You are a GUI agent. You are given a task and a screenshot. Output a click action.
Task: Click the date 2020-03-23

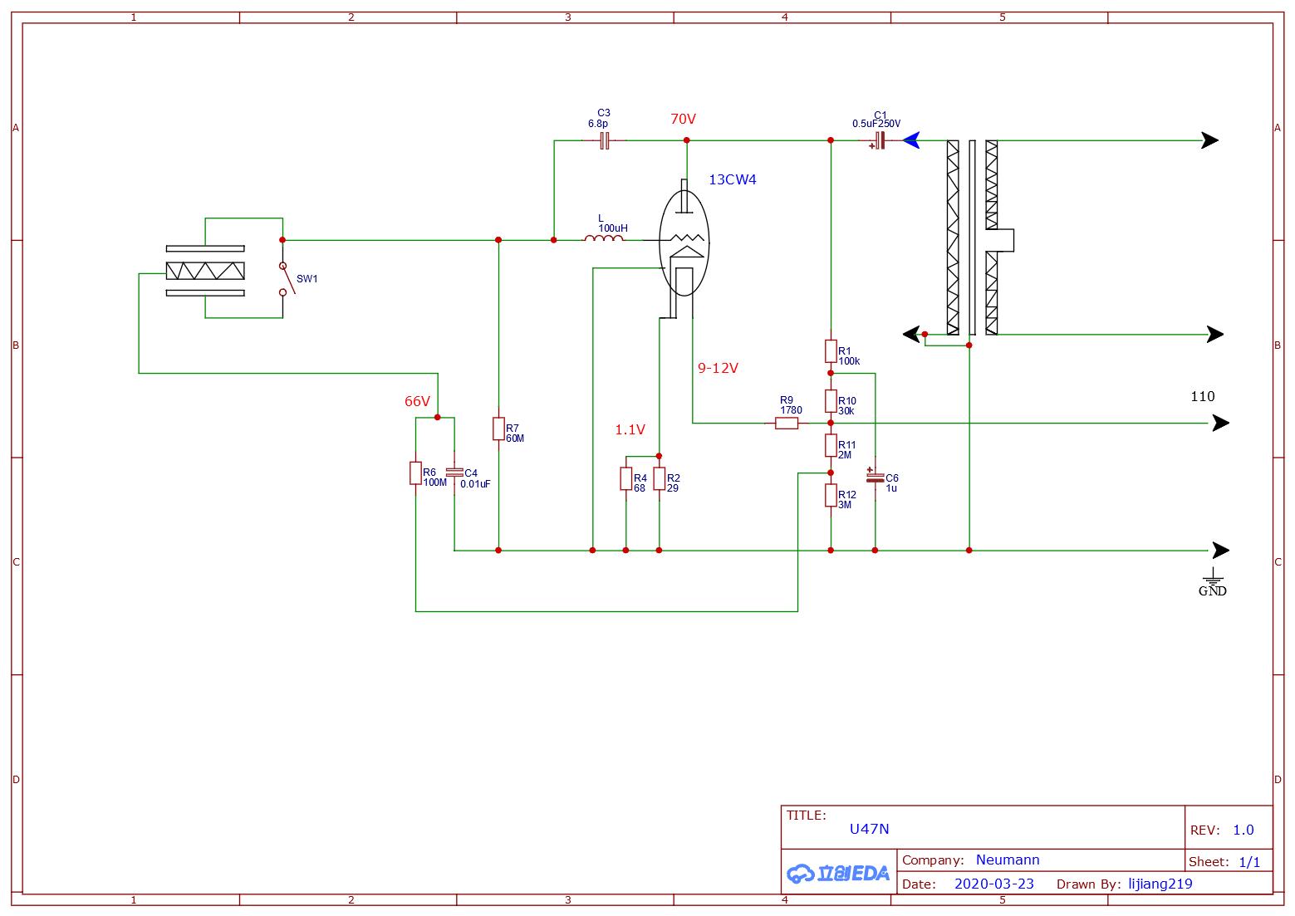tap(994, 884)
